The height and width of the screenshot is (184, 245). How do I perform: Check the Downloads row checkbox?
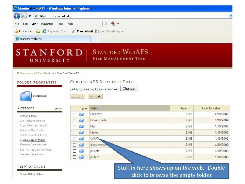75,121
